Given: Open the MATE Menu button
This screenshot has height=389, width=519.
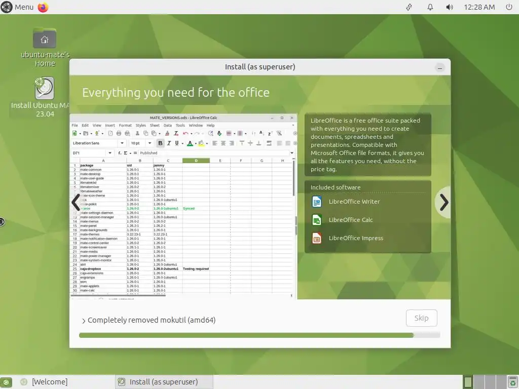Looking at the screenshot, I should pos(17,7).
